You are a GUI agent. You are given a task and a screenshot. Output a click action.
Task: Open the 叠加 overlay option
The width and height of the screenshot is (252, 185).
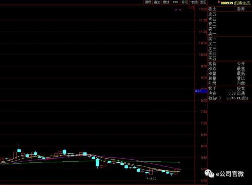157,2
